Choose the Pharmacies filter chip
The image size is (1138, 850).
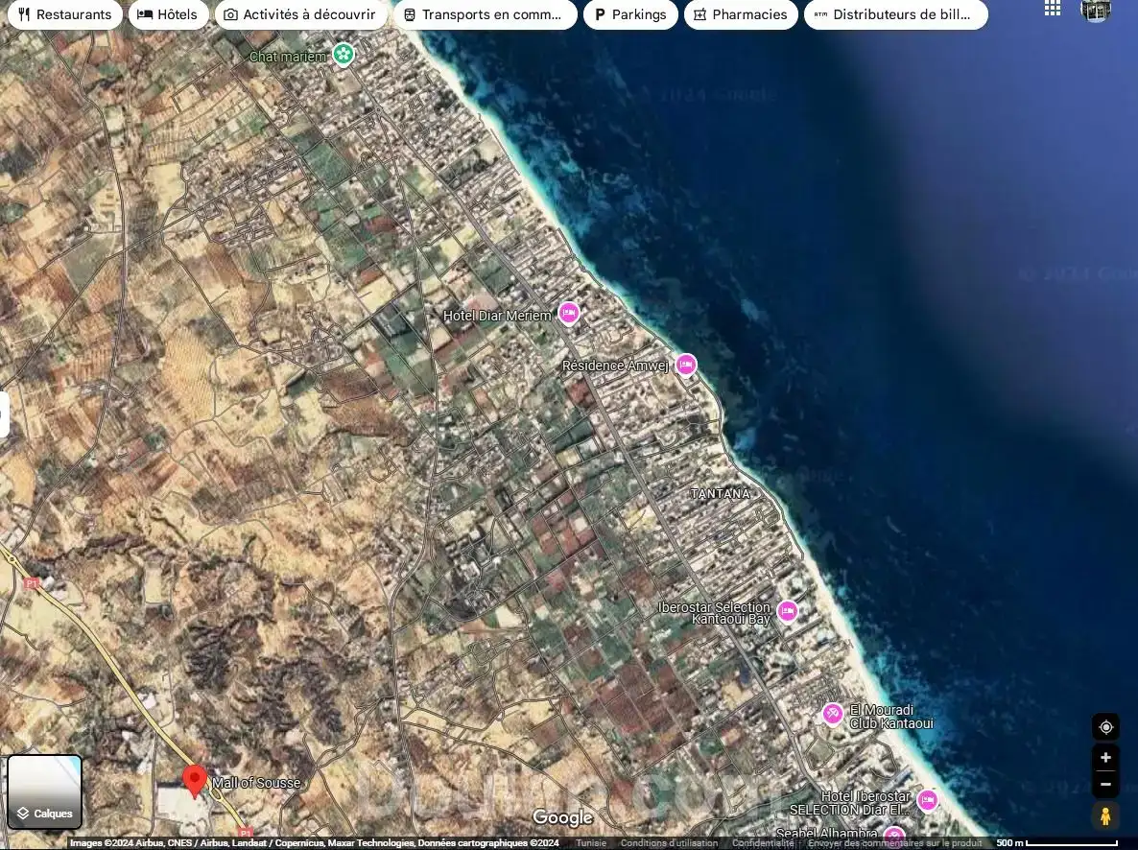click(x=740, y=14)
